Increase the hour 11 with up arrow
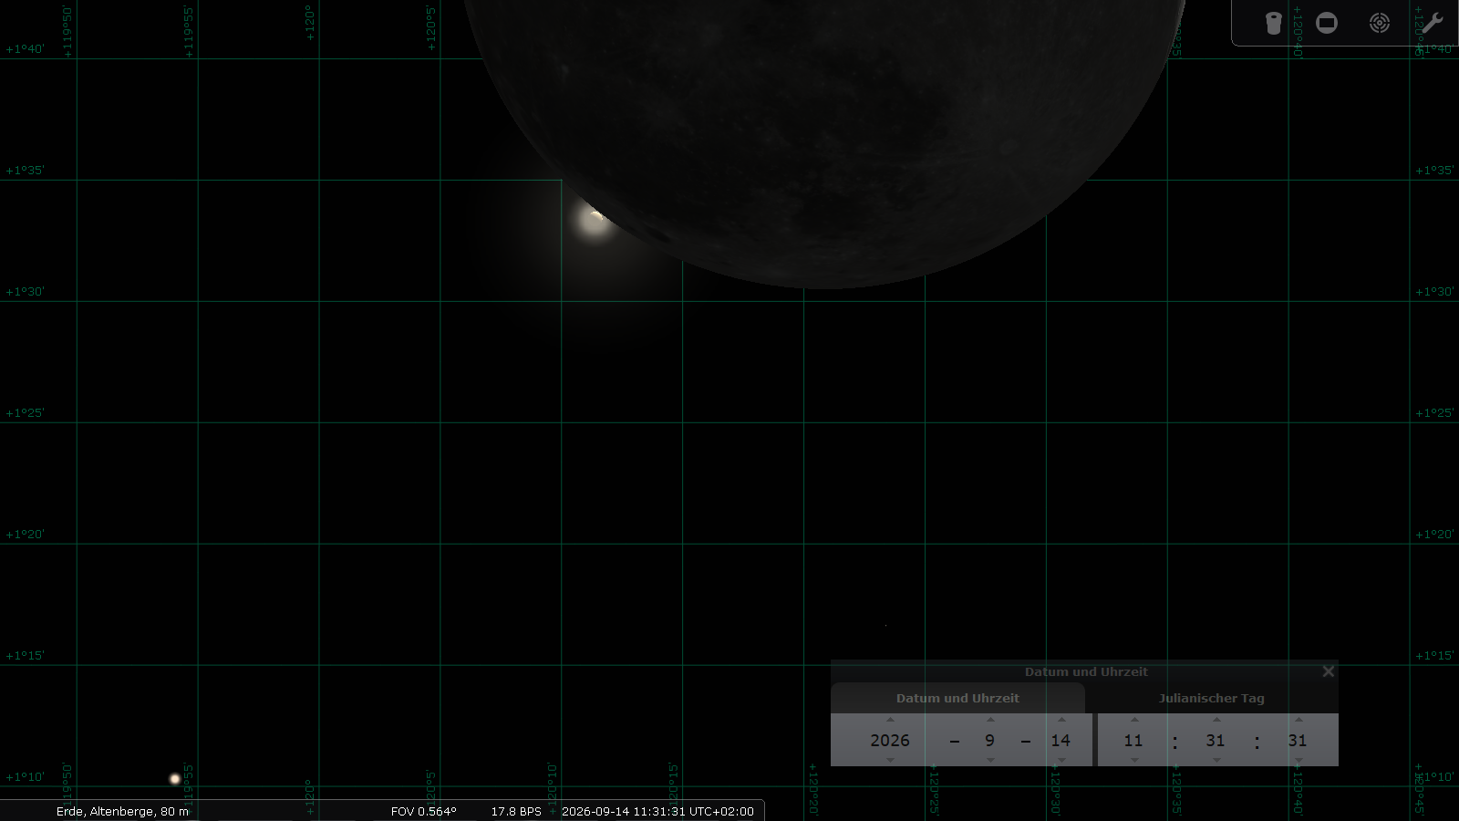 tap(1133, 721)
